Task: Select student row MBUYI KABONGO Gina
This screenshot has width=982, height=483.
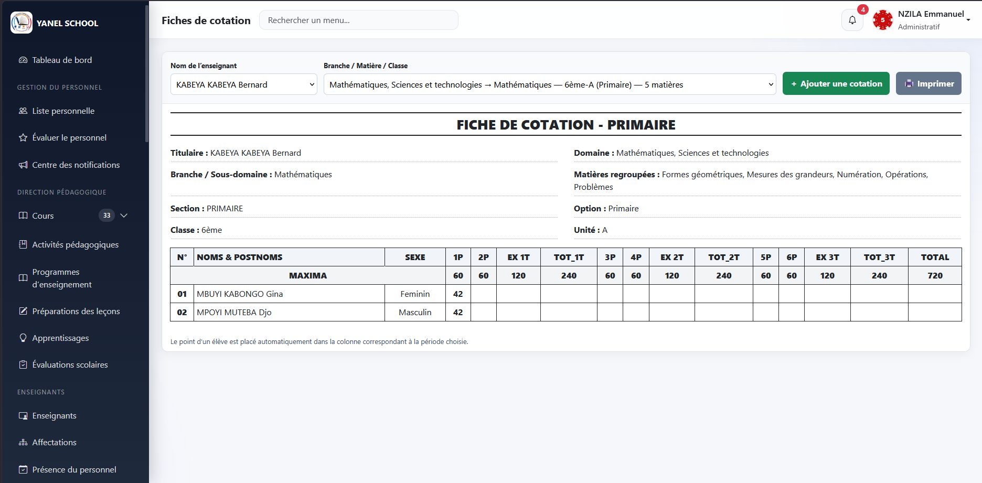Action: pos(565,294)
